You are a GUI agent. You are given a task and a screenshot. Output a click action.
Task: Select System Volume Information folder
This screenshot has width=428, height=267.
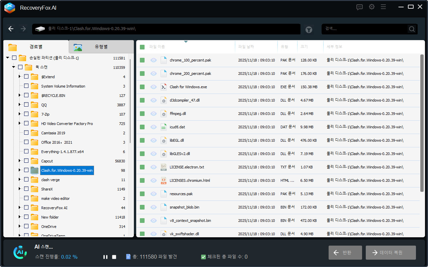[63, 86]
